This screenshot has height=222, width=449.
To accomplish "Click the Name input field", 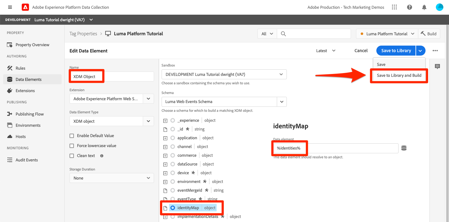I will (x=112, y=76).
